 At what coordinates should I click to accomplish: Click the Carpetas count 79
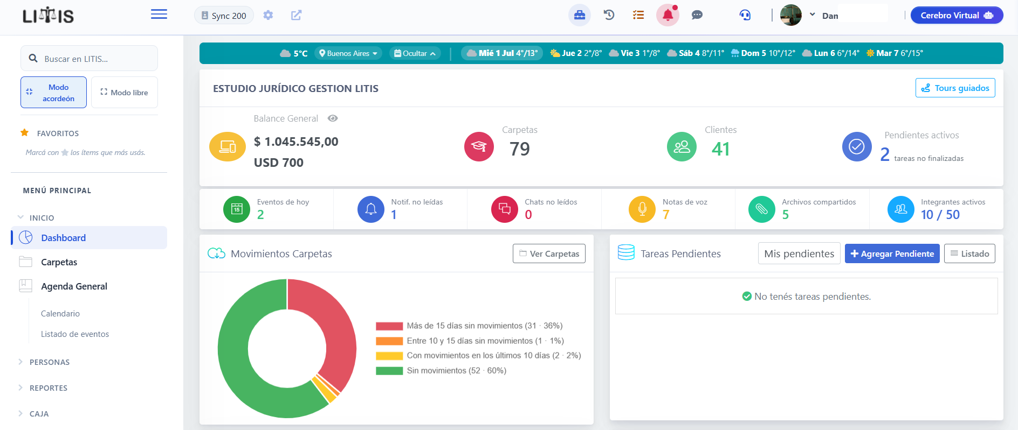[x=520, y=149]
